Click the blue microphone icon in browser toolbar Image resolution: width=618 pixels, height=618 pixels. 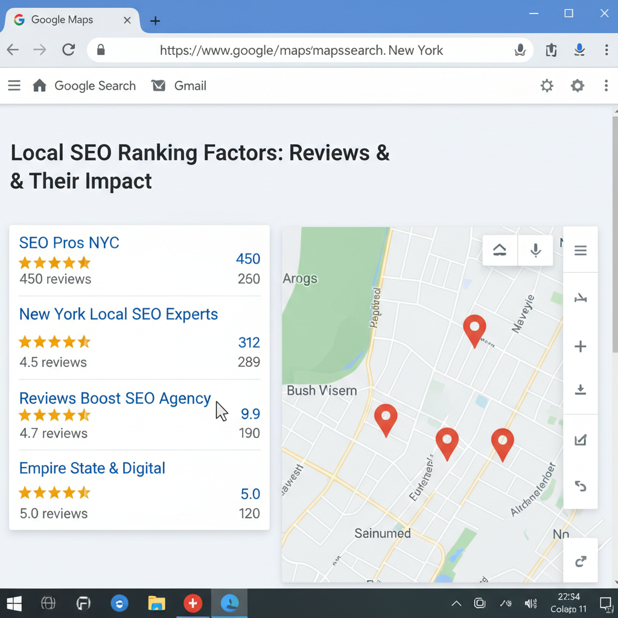579,50
